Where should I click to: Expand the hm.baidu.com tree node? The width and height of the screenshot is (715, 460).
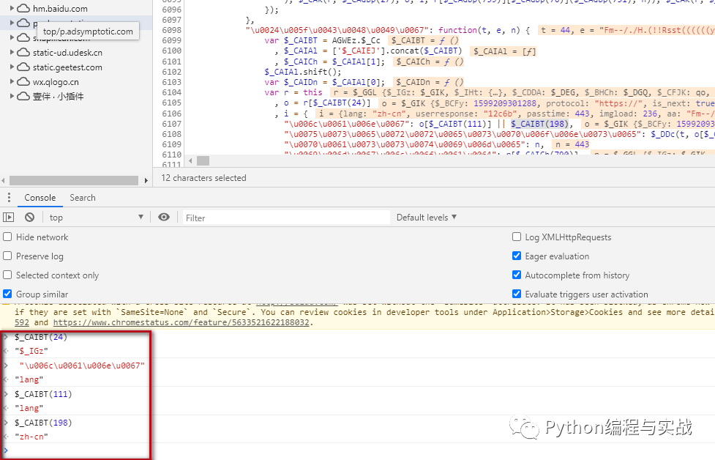(x=12, y=8)
